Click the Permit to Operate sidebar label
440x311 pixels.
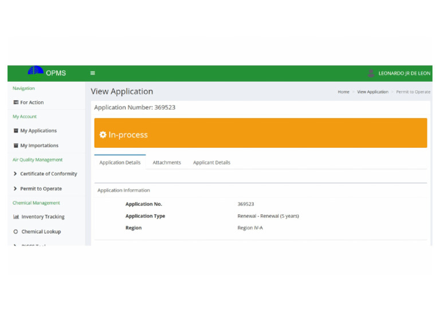(x=41, y=189)
